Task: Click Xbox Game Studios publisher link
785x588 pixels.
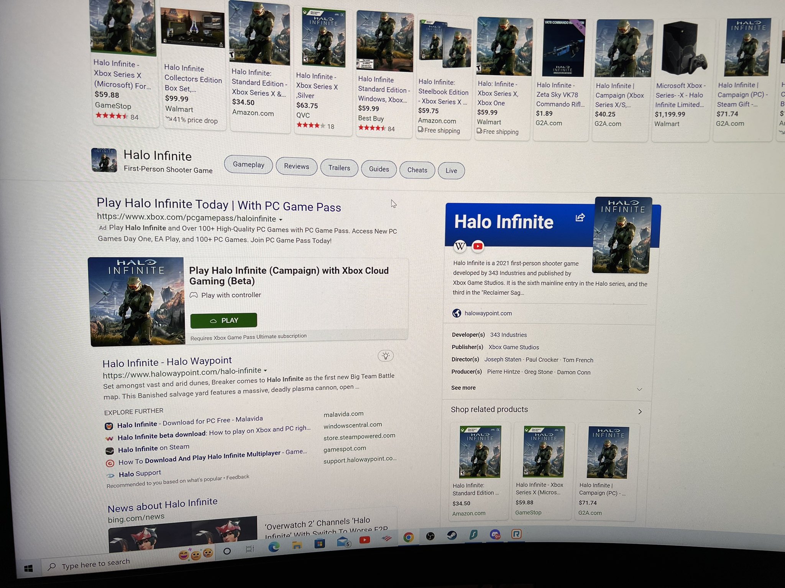Action: tap(514, 347)
